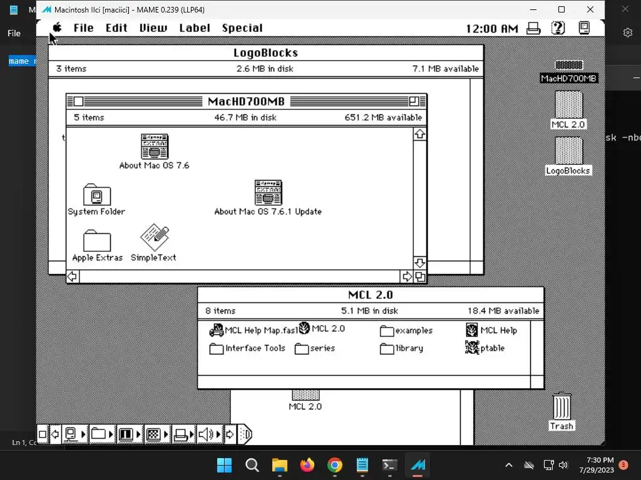Viewport: 641px width, 480px height.
Task: Select the ptable file
Action: pyautogui.click(x=485, y=347)
